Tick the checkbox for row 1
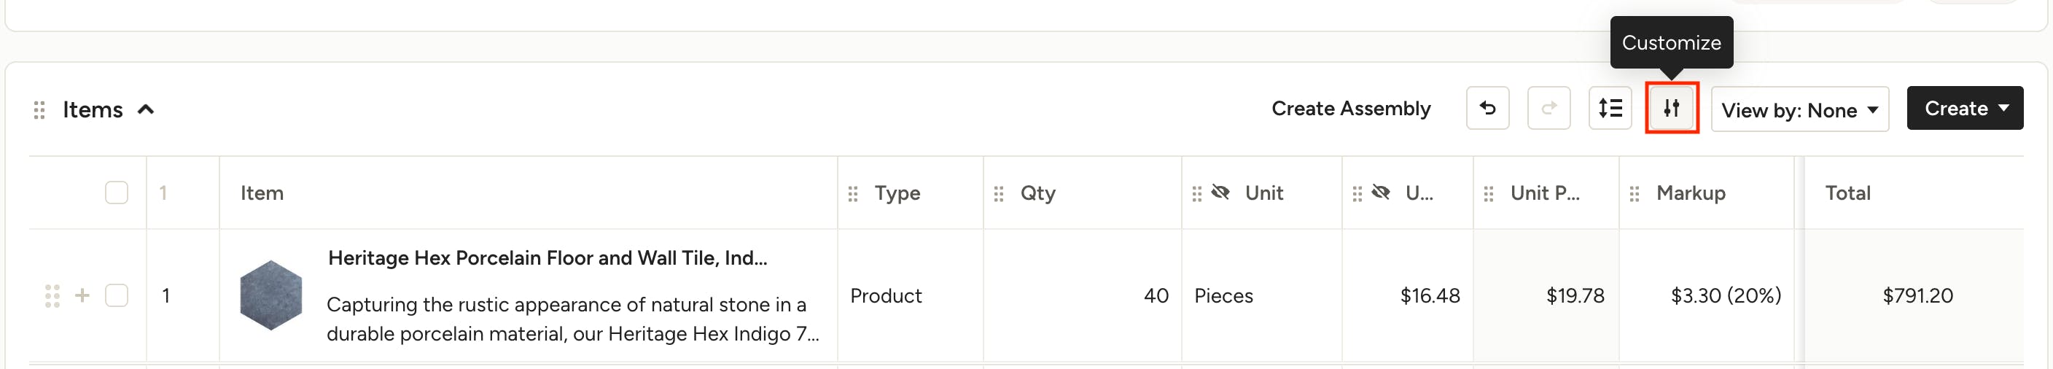2053x369 pixels. [117, 295]
